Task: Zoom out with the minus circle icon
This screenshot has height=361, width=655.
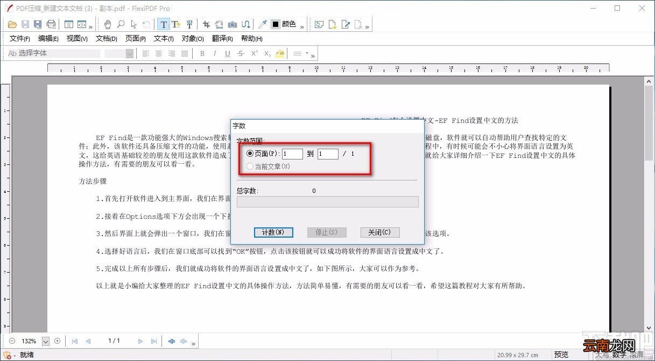Action: [12, 341]
